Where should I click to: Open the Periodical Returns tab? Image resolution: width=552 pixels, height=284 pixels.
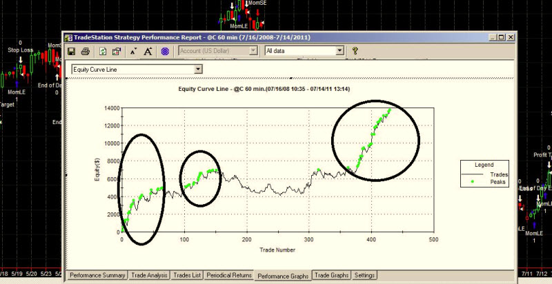coord(229,275)
